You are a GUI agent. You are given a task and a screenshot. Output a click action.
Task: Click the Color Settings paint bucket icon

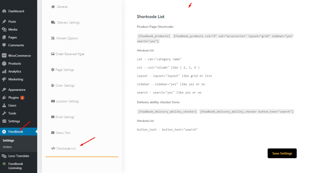click(x=53, y=86)
